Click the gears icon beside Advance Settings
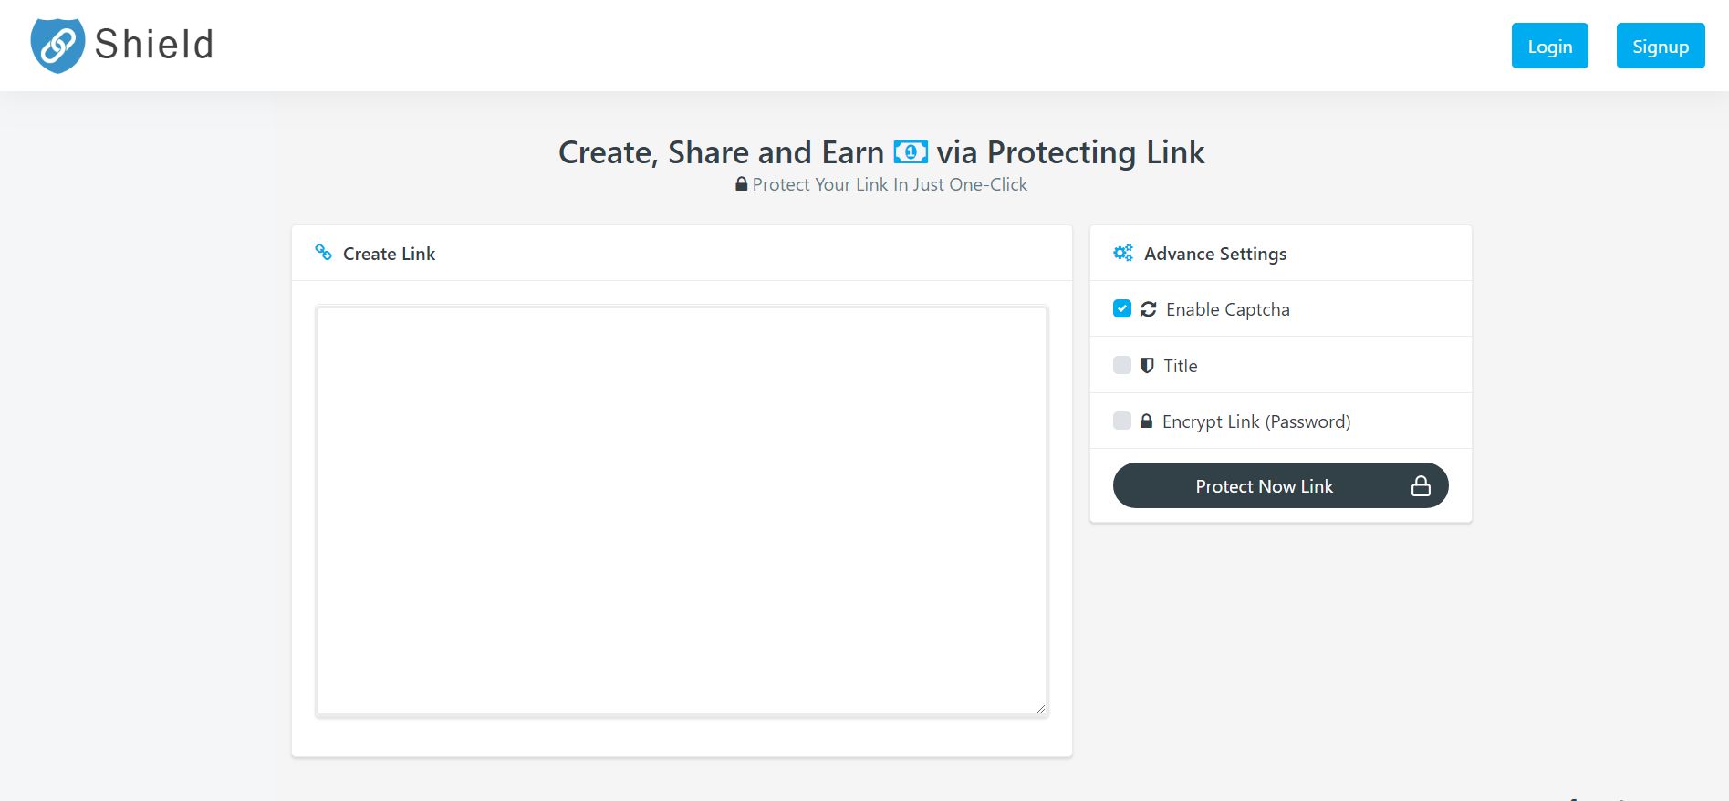The height and width of the screenshot is (801, 1729). [x=1123, y=253]
